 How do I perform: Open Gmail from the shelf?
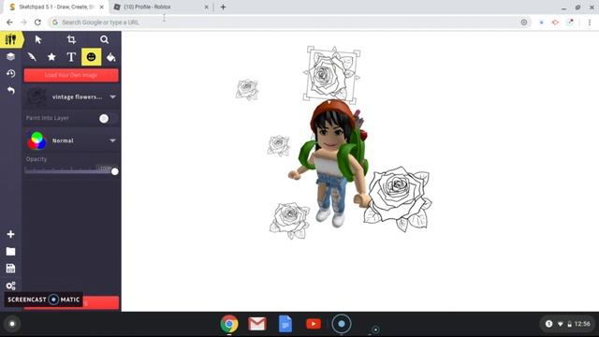coord(257,324)
